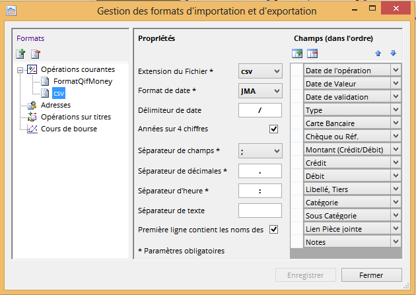Screen dimensions: 416x295
Task: Click the delete format icon
Action: pyautogui.click(x=36, y=54)
